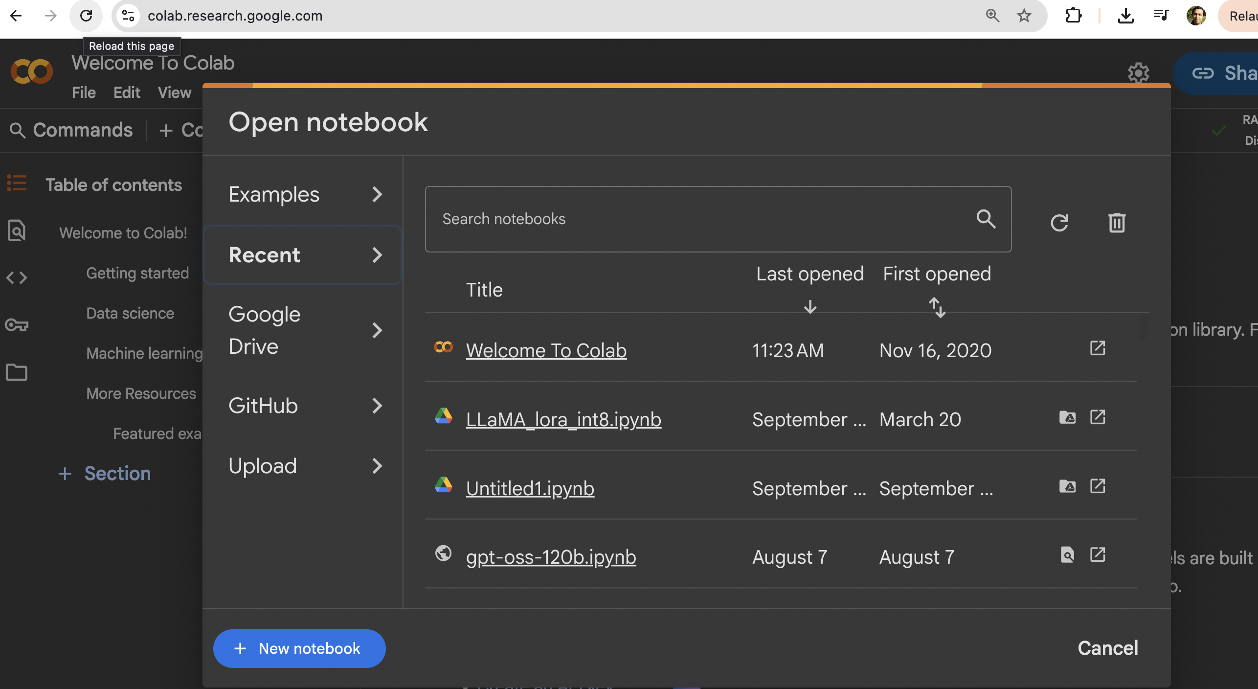Open Colab settings gear icon
This screenshot has width=1258, height=689.
click(1138, 73)
